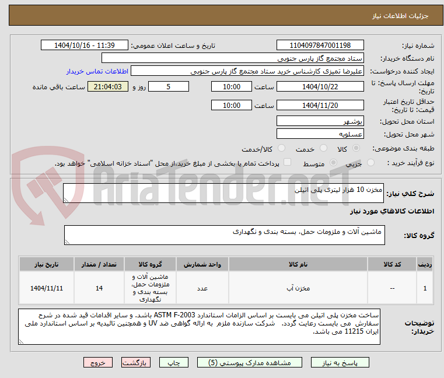Click the announcement date field 1404/10/16 - 11:39
Viewport: 444px width, 378px height.
tap(85, 45)
